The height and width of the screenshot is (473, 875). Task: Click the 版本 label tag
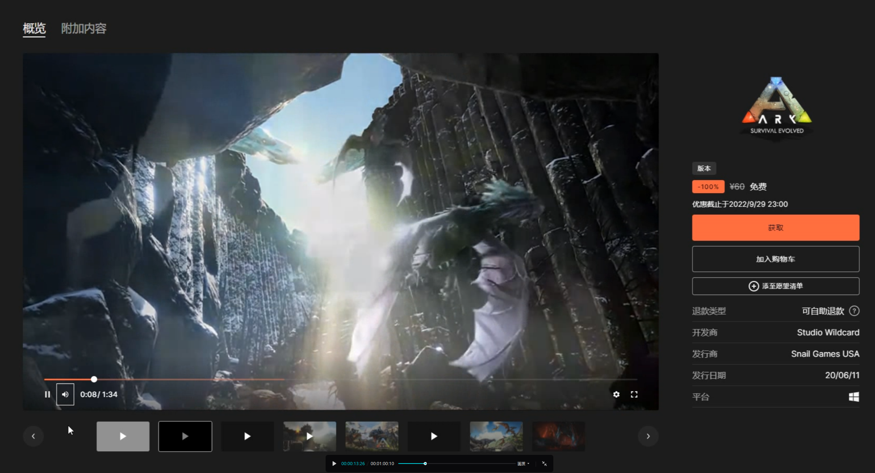[704, 168]
